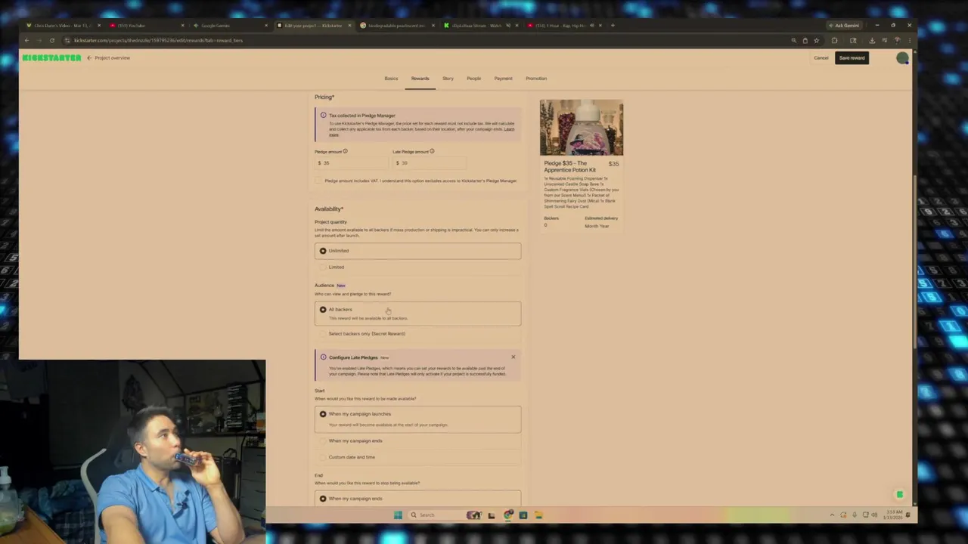Image resolution: width=968 pixels, height=544 pixels.
Task: Open the browser extensions icon
Action: tap(834, 41)
